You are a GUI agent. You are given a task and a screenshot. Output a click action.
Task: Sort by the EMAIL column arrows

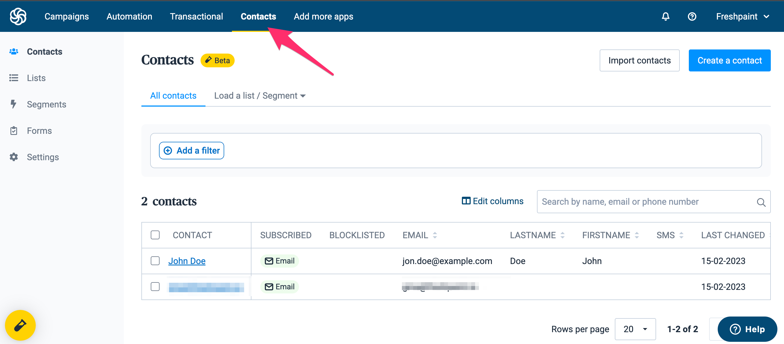(435, 235)
